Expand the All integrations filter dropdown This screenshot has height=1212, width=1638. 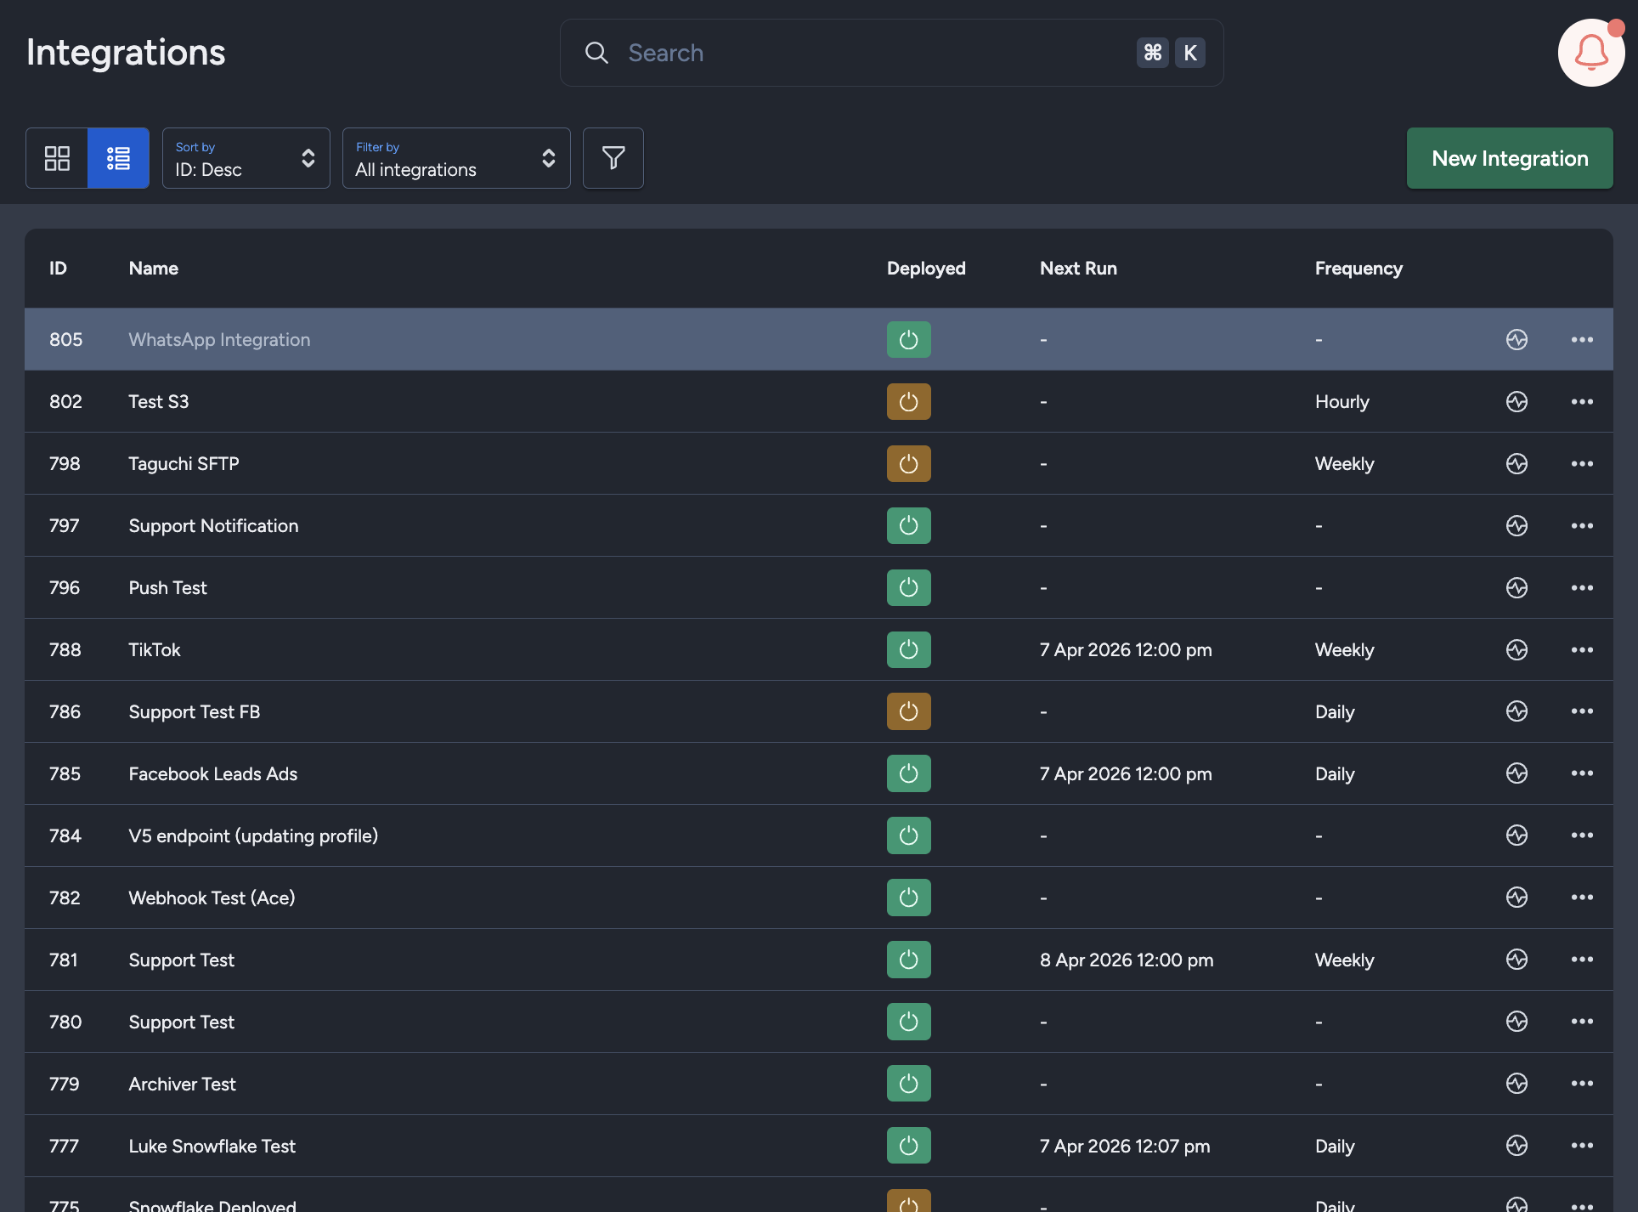coord(456,158)
